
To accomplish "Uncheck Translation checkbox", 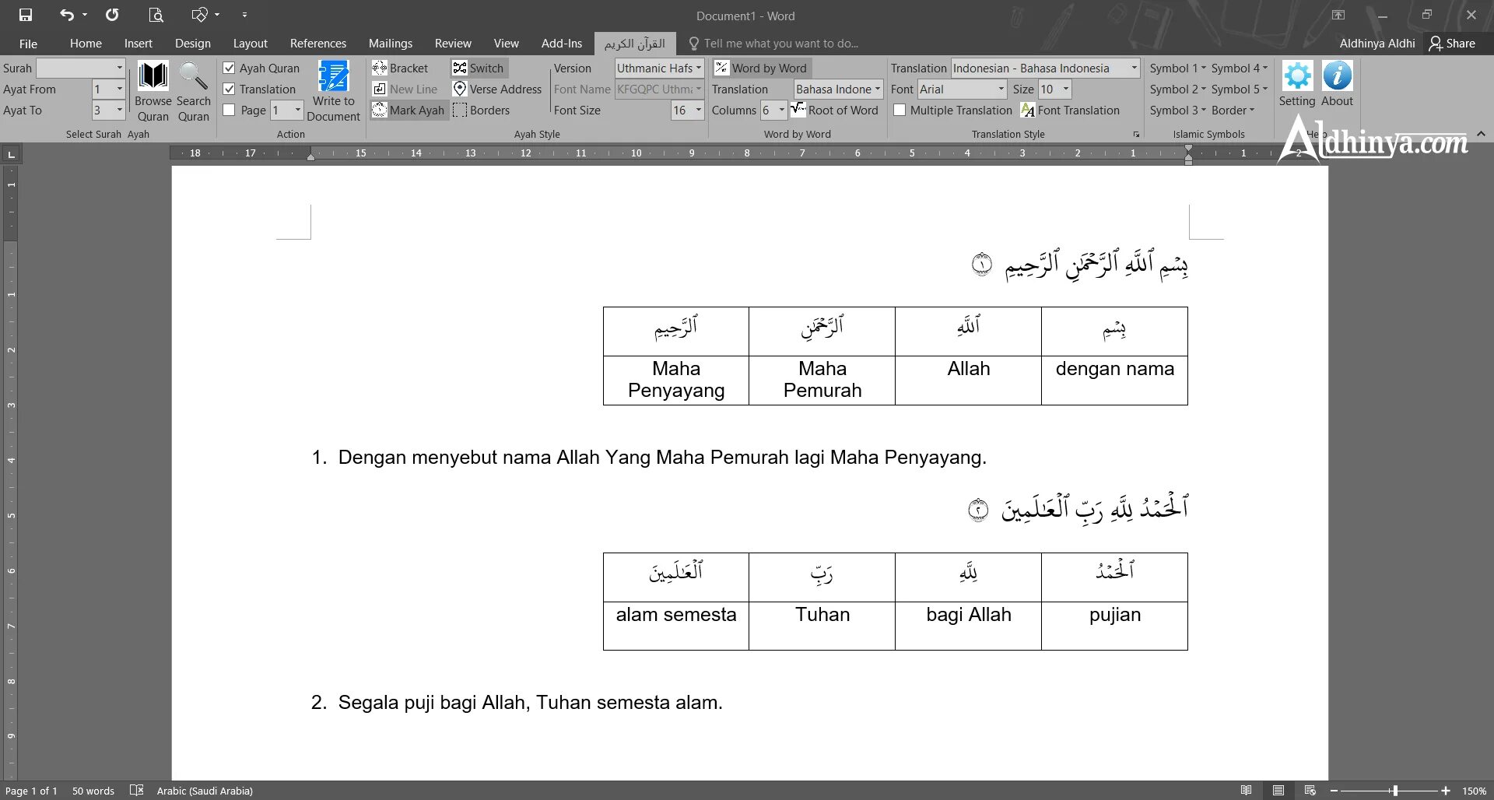I will pos(229,89).
